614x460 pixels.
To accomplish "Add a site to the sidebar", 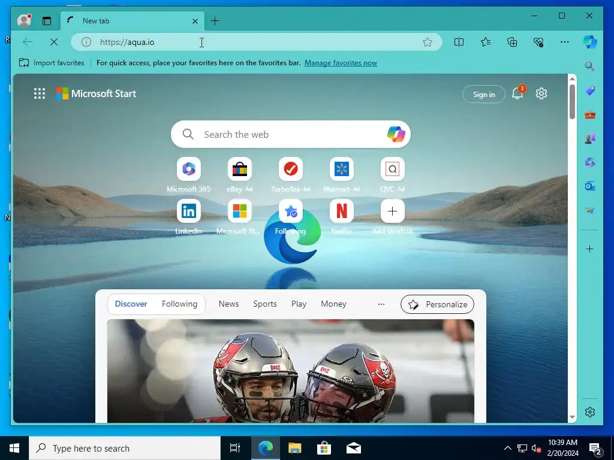I will [x=590, y=249].
